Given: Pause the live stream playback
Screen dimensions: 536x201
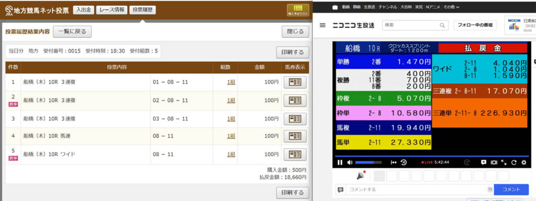Looking at the screenshot, I should coord(339,162).
